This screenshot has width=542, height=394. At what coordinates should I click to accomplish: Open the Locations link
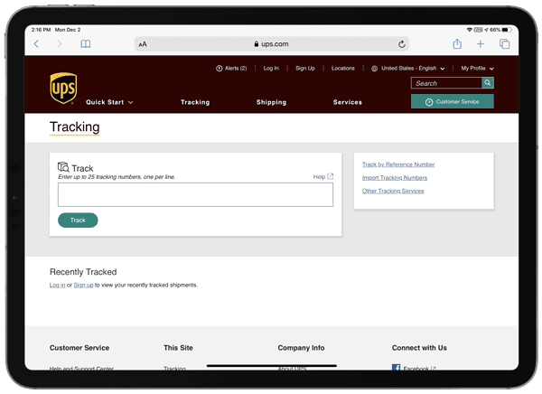(343, 68)
